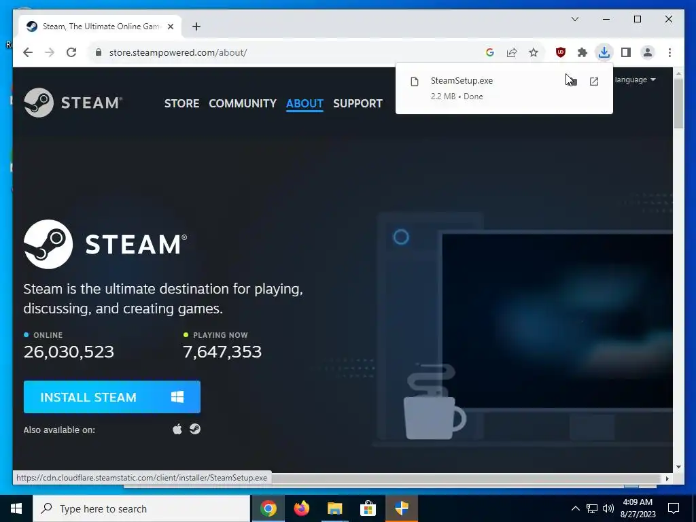
Task: Click the Apple macOS download icon
Action: pyautogui.click(x=177, y=430)
